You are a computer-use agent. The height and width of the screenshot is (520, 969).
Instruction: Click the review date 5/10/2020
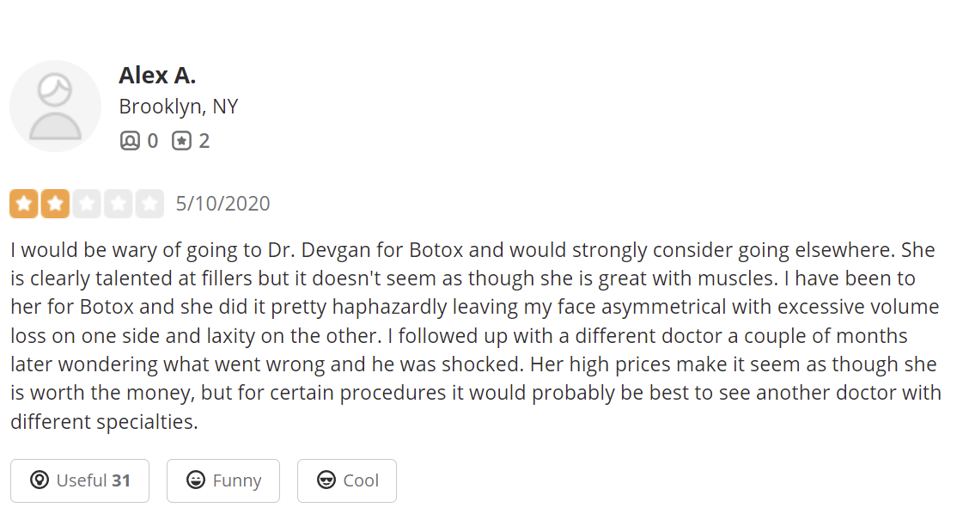pos(222,204)
